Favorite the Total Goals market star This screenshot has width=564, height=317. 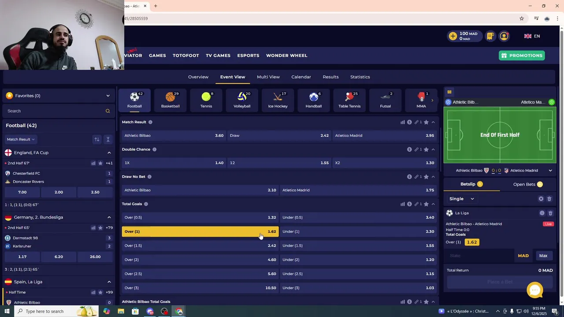[x=426, y=204]
